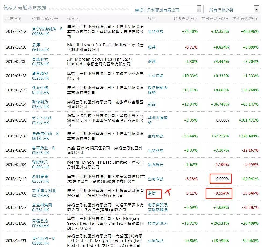Viewport: 262px width, 247px height.
Task: Open the 所有行业分类 industry dropdown arrow
Action: [256, 9]
